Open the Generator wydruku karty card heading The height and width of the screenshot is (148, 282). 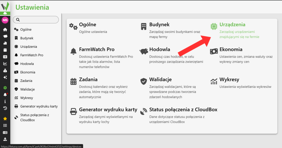[108, 109]
